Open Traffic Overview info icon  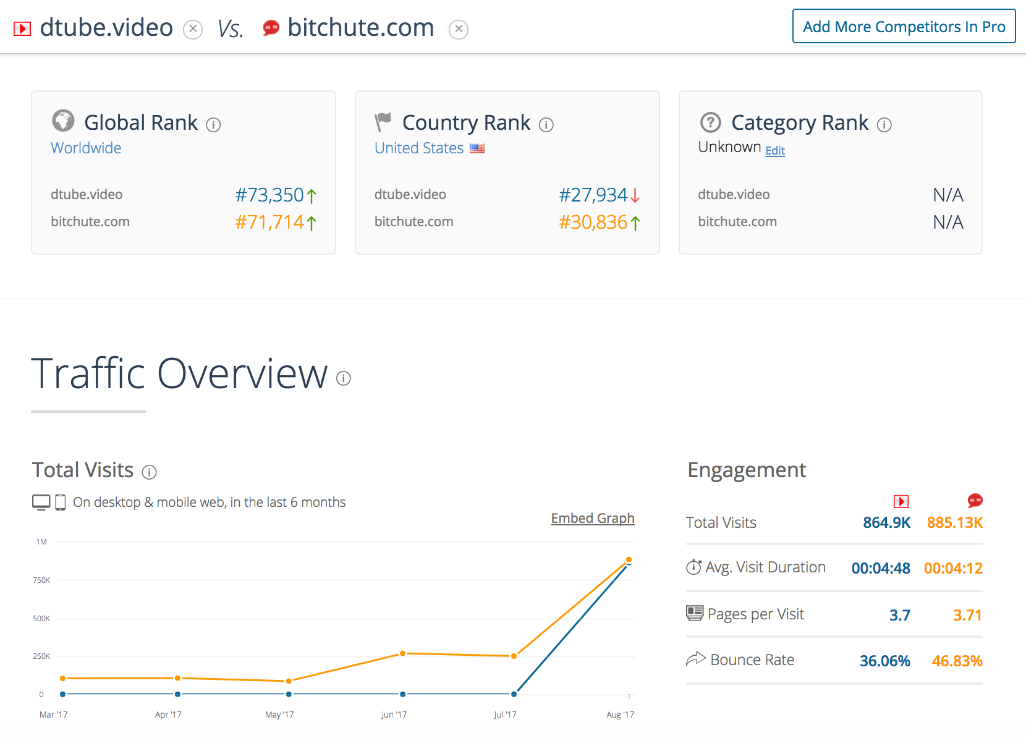344,378
